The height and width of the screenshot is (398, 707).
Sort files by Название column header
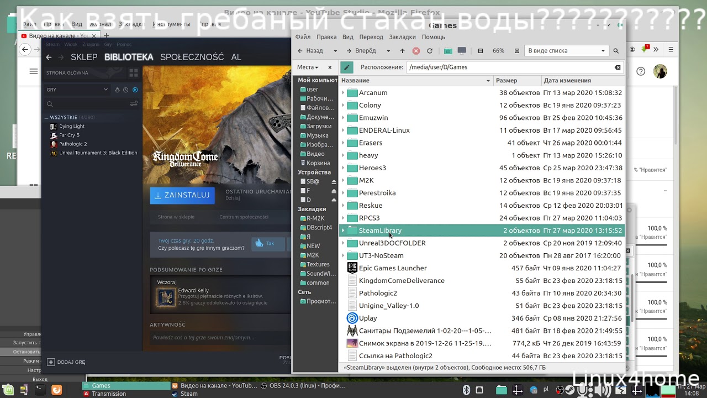click(x=416, y=81)
